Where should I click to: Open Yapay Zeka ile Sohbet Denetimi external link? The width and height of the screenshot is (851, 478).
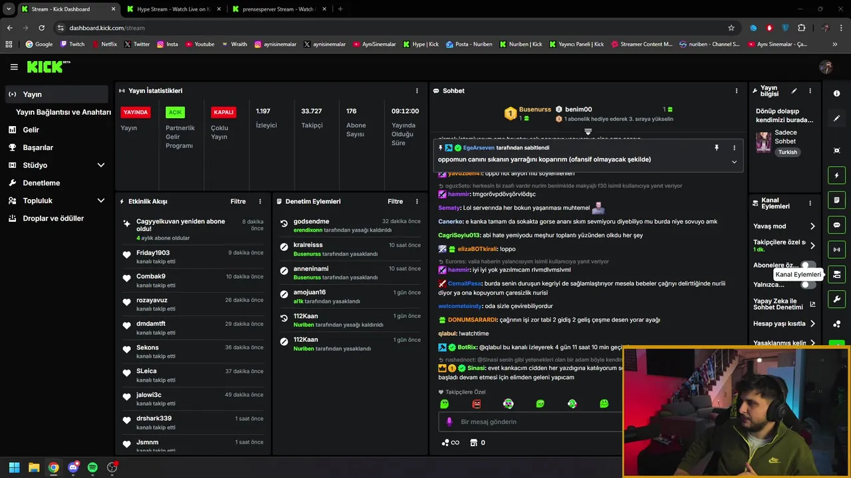(x=812, y=304)
